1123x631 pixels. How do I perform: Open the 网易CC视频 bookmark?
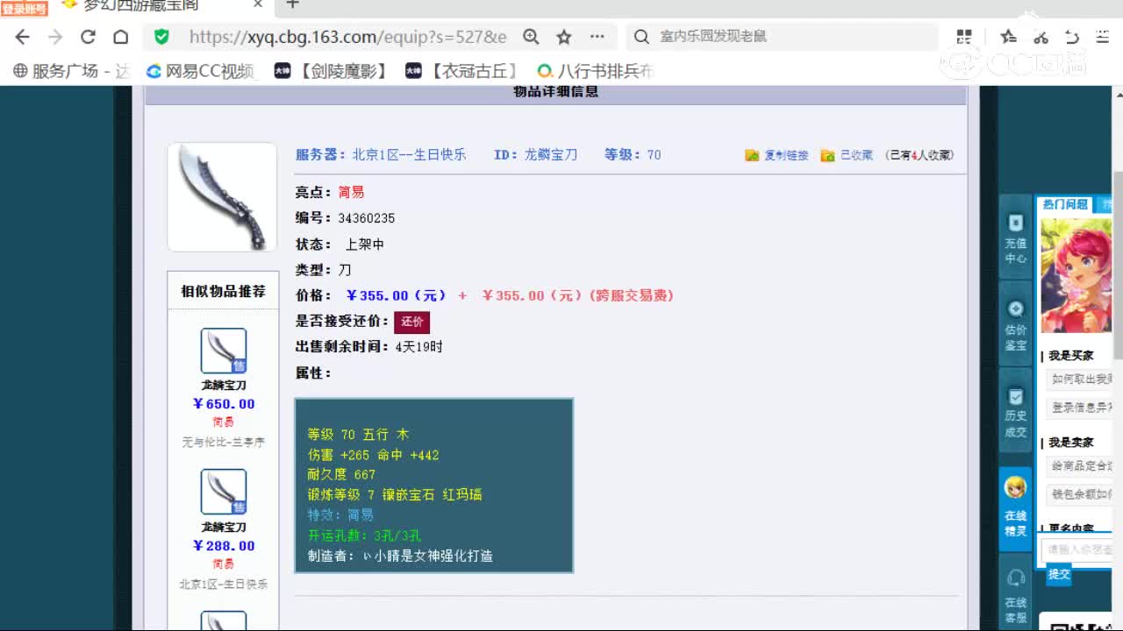click(x=200, y=71)
